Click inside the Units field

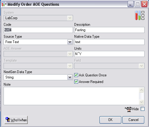point(109,54)
